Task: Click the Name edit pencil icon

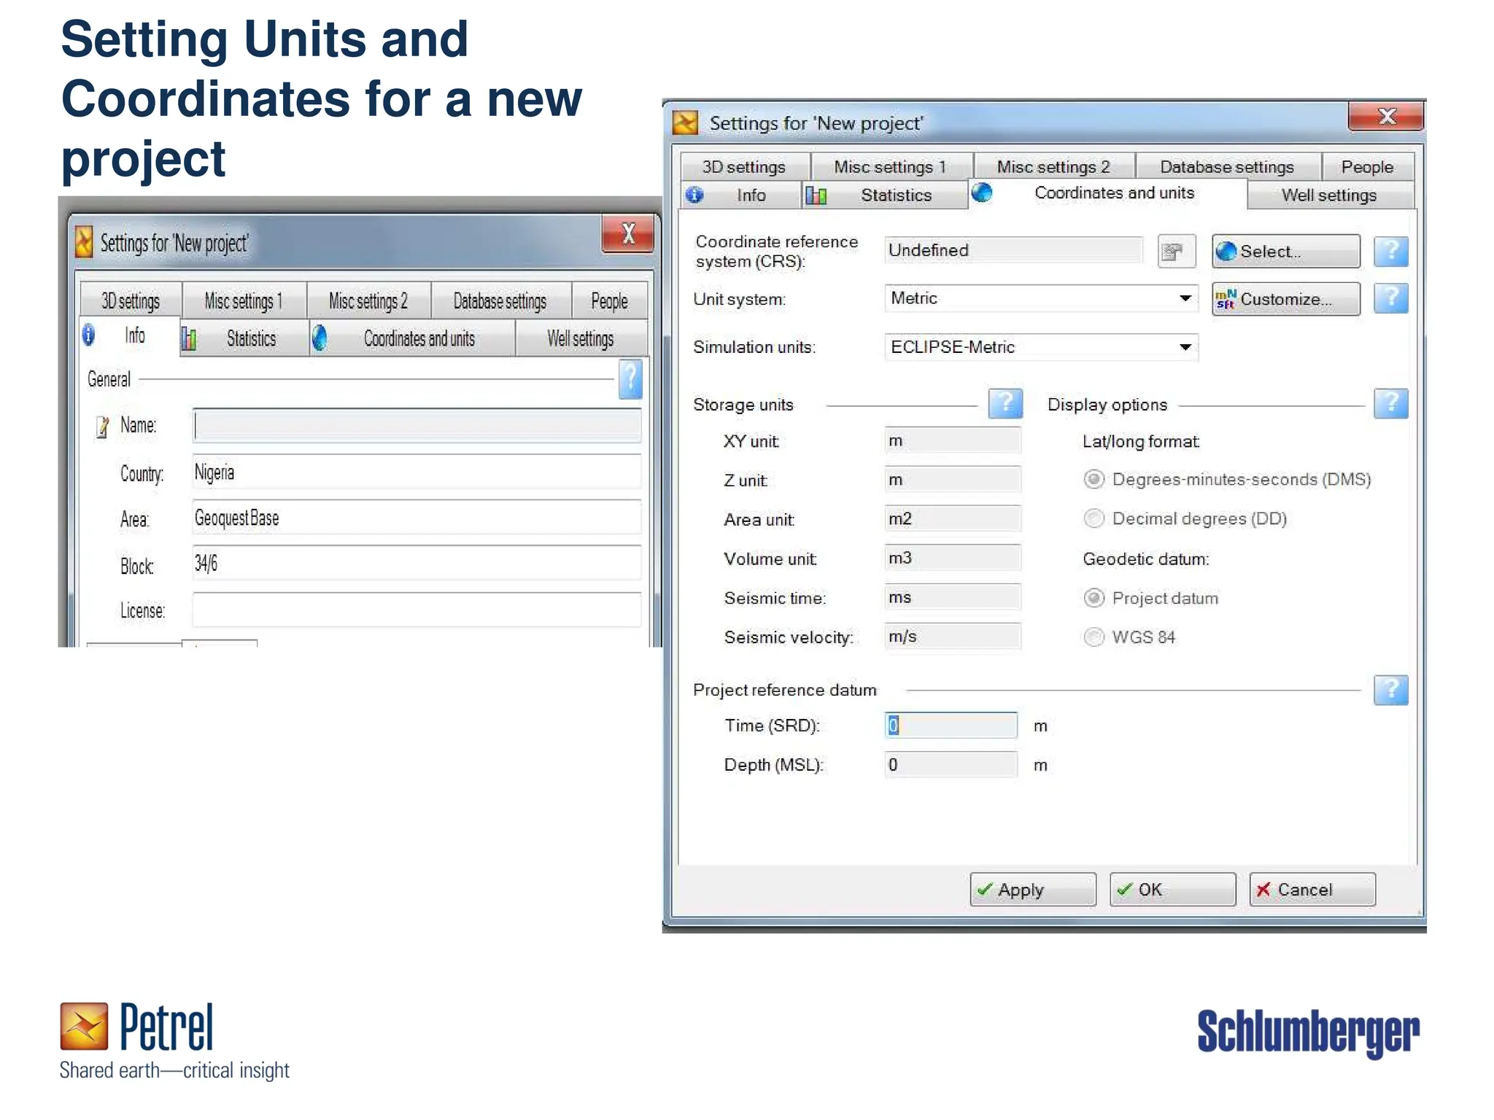Action: (x=103, y=427)
